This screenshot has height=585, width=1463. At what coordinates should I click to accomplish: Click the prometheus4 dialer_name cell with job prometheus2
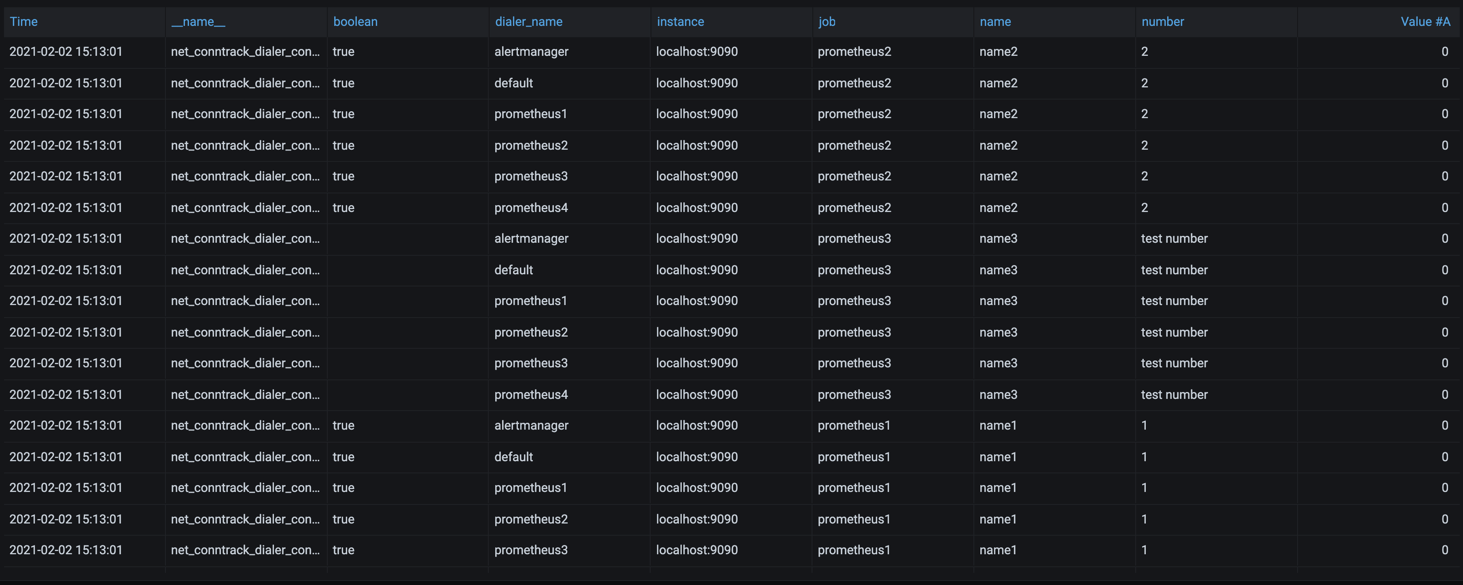pos(531,207)
